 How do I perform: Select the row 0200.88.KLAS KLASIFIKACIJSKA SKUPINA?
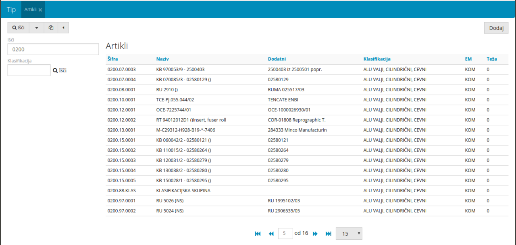coord(183,191)
